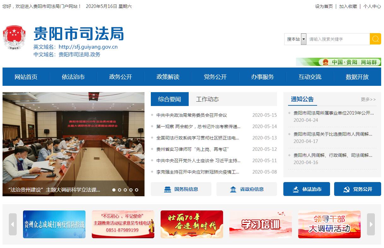Click the 省政府信息 button
This screenshot has width=384, height=248.
pos(247,189)
